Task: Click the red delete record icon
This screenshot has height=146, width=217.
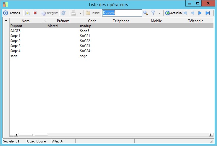Action: click(35, 13)
